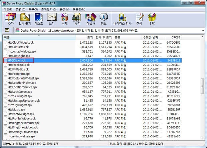
Task: Sort by the 크기 column header
Action: (x=90, y=38)
